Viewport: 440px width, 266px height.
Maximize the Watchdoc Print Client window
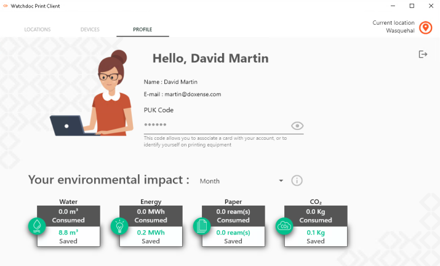[412, 6]
